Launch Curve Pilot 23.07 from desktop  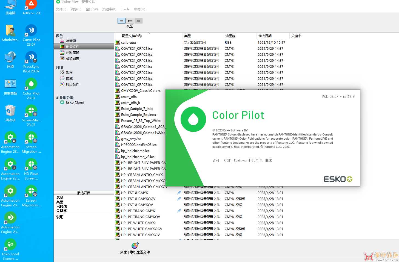tap(31, 35)
